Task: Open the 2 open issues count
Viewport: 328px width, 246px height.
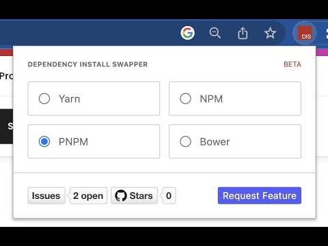Action: (88, 195)
